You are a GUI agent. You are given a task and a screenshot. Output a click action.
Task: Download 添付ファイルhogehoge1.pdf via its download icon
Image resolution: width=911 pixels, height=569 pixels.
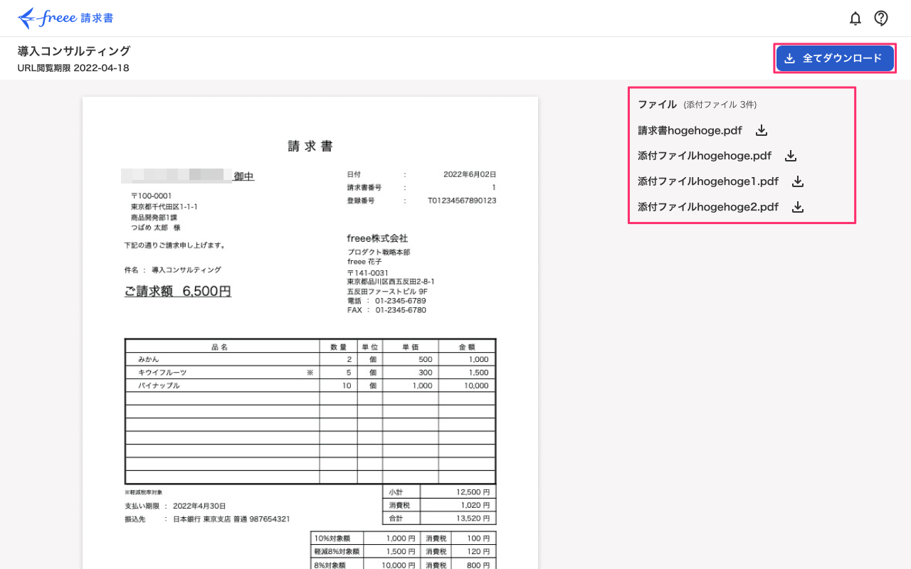point(798,181)
